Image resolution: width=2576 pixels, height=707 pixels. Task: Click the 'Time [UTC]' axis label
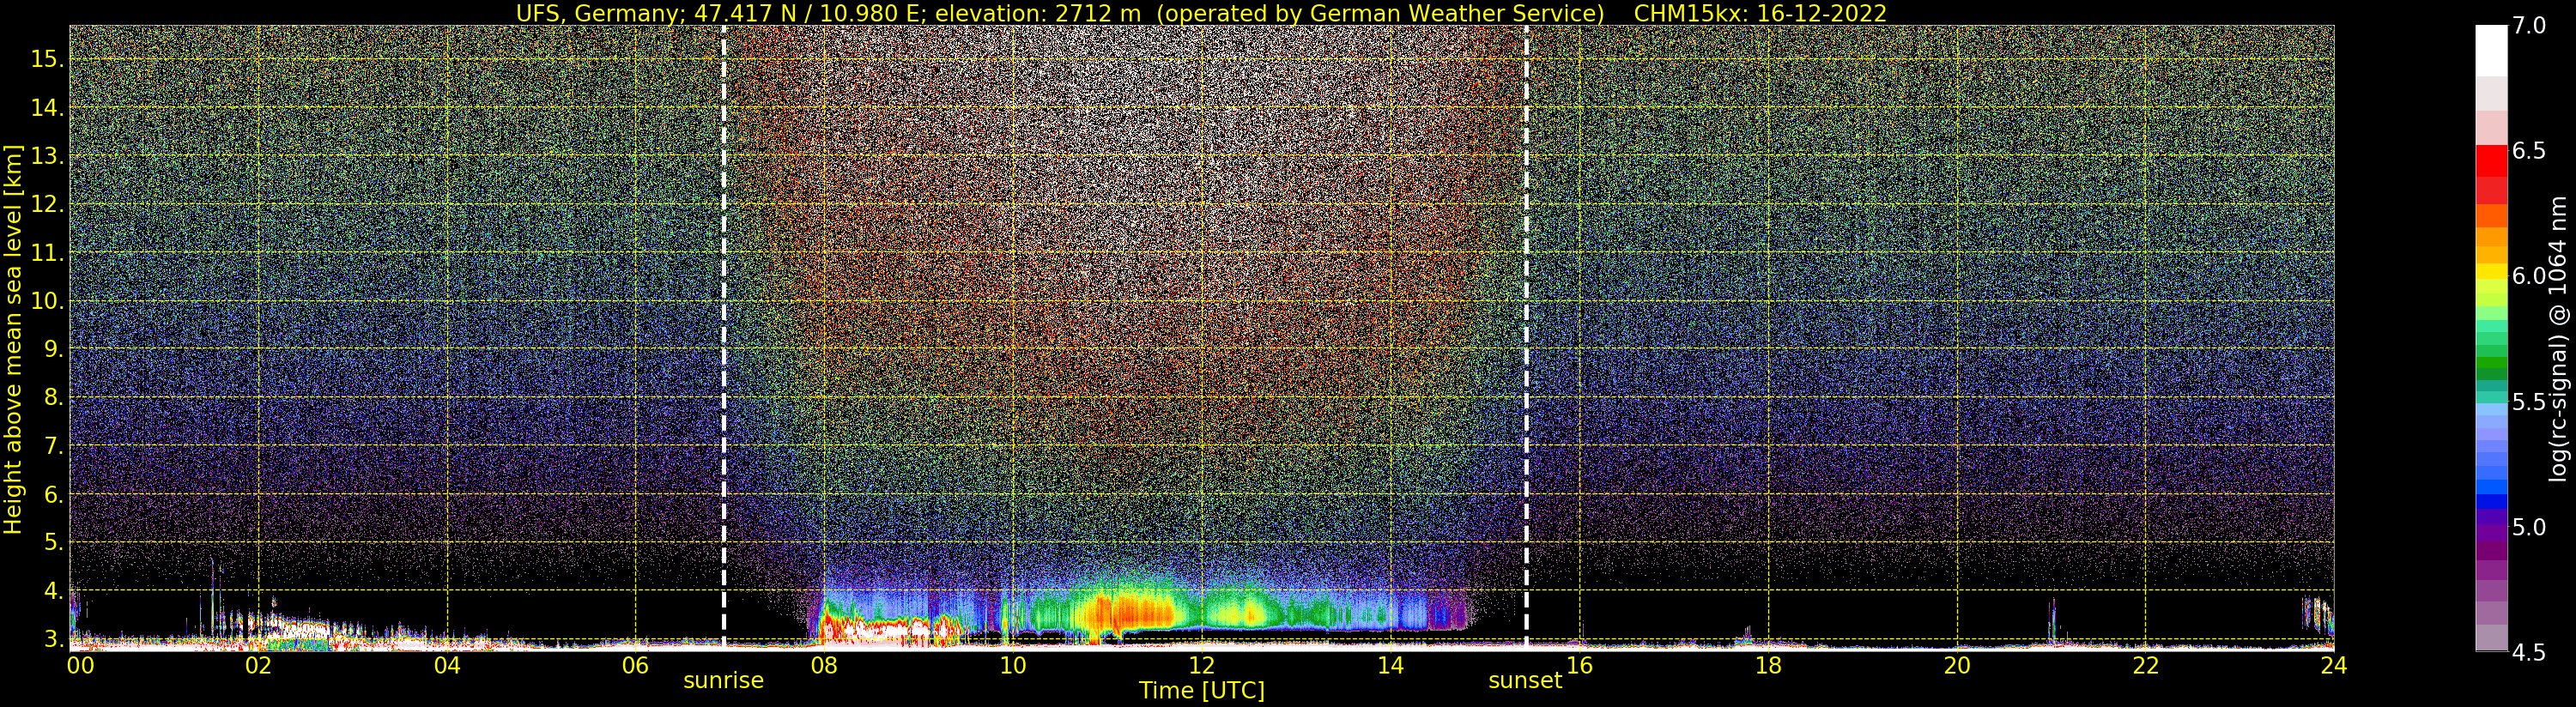coord(1201,691)
